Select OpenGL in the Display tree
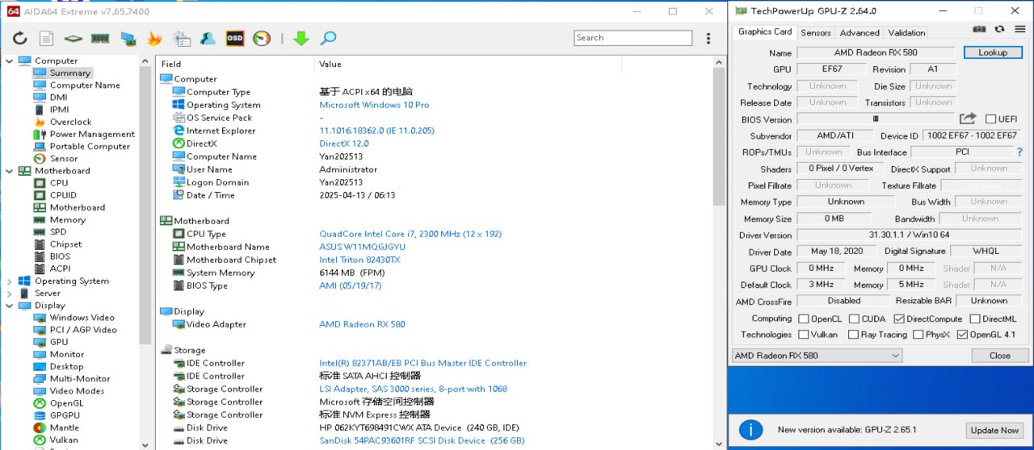The image size is (1034, 450). (66, 403)
